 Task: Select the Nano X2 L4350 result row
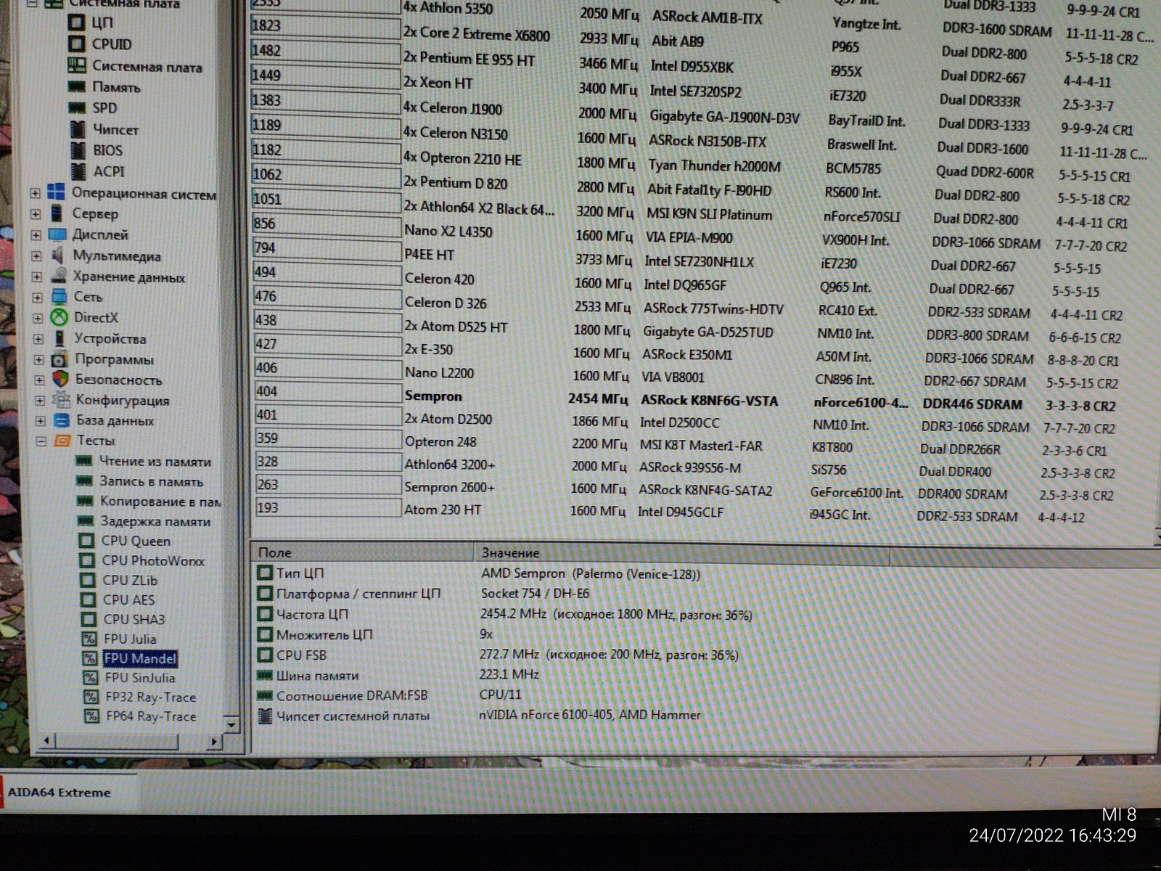pyautogui.click(x=690, y=237)
